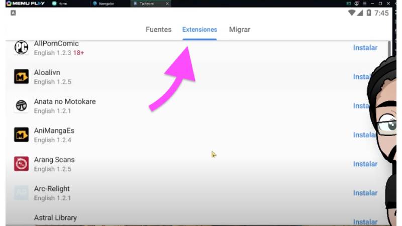Install the AllPornComic extension
402x226 pixels.
[x=365, y=48]
